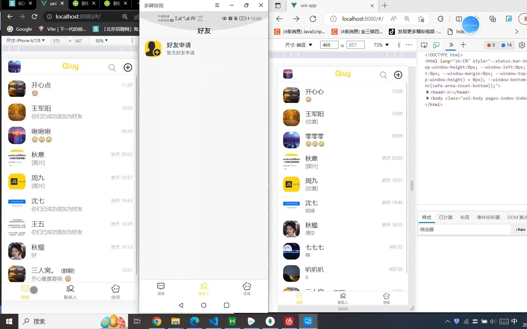Click the width field showing 375

(59, 41)
